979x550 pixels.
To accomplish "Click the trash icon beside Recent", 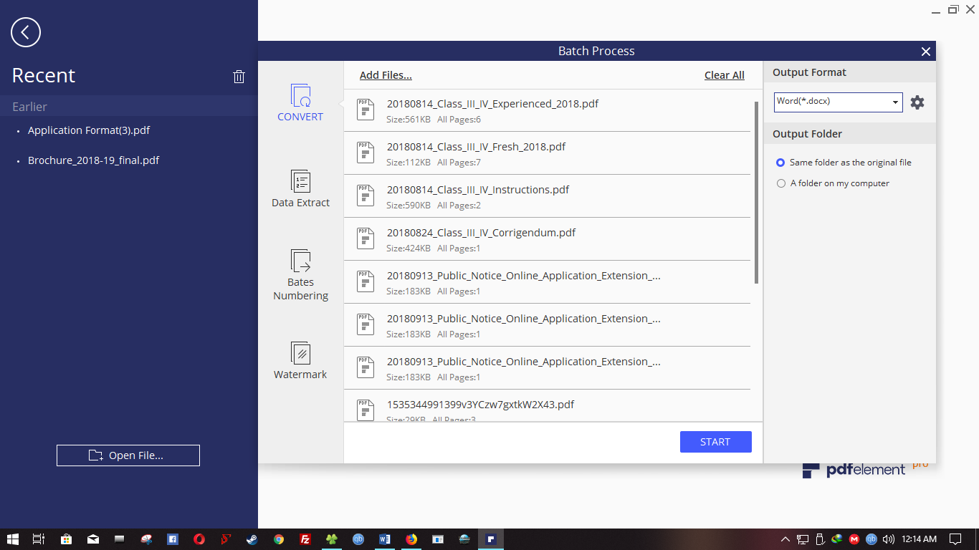I will click(x=239, y=77).
